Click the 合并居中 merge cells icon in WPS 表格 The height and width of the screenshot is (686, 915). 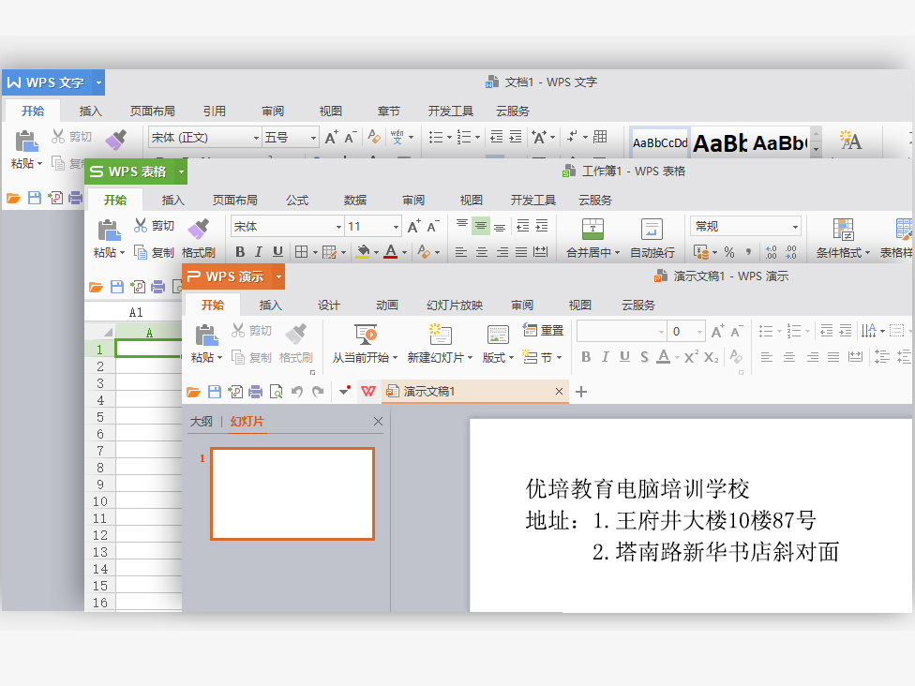[592, 229]
